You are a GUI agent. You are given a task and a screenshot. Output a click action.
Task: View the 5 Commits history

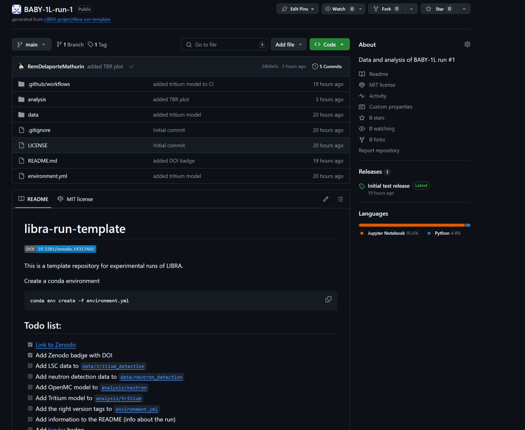pyautogui.click(x=327, y=66)
